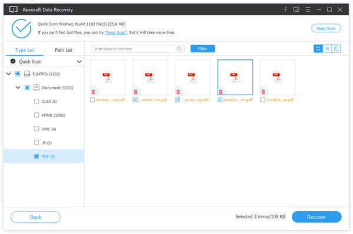Open the hamburger menu in title bar
This screenshot has height=234, width=353.
click(308, 9)
